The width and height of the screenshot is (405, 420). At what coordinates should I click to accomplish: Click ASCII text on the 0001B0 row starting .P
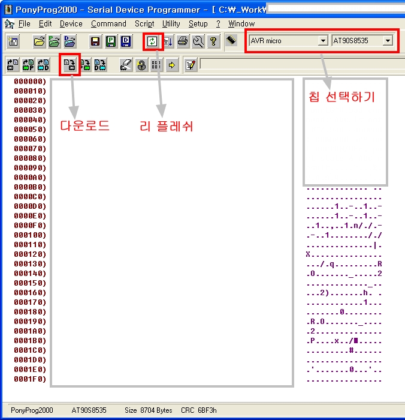coord(344,341)
